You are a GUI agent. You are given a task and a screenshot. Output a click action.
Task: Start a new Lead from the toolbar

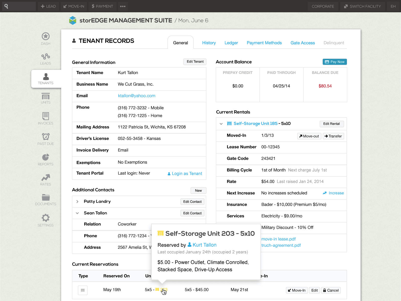coord(48,6)
